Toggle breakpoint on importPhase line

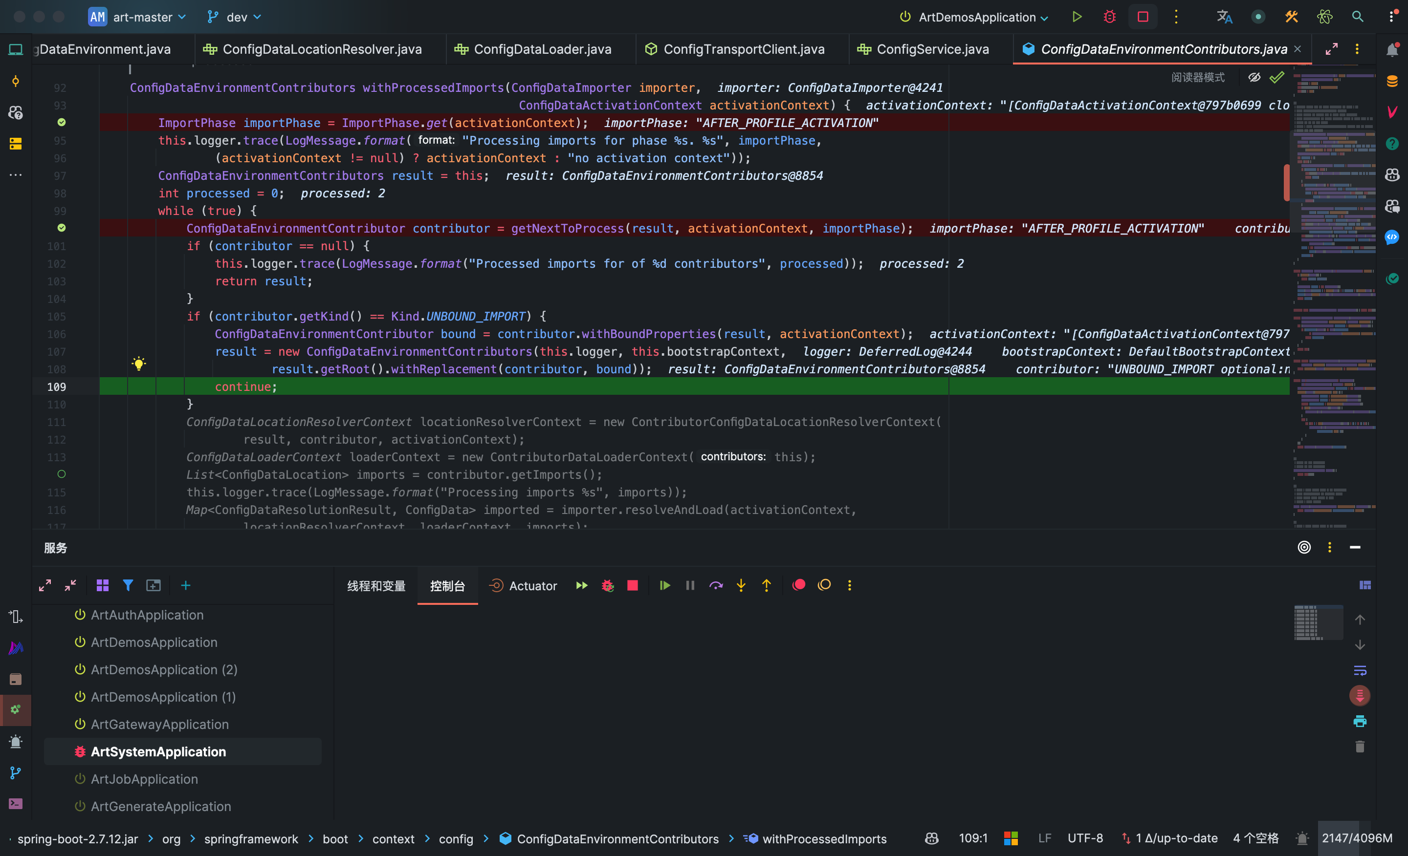(62, 122)
